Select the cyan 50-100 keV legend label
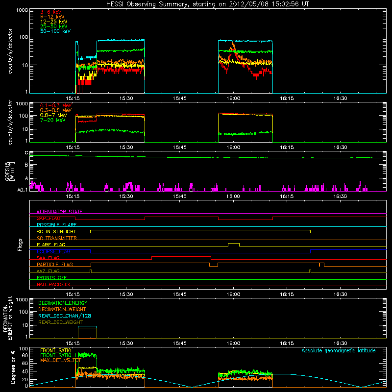Viewport: 392px width, 392px height. (x=55, y=31)
